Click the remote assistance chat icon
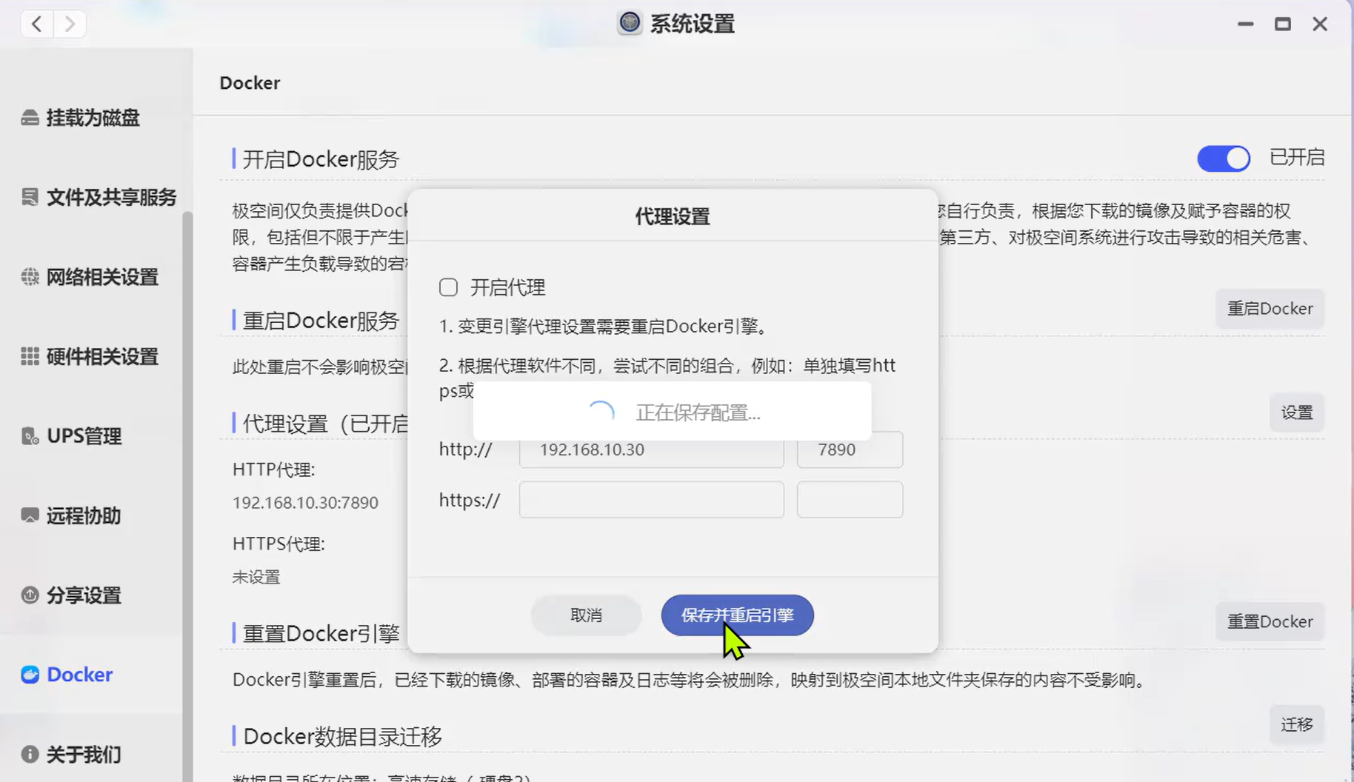 tap(30, 515)
